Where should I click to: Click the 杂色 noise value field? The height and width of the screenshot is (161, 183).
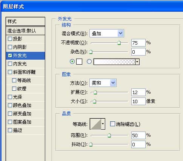click(138, 52)
